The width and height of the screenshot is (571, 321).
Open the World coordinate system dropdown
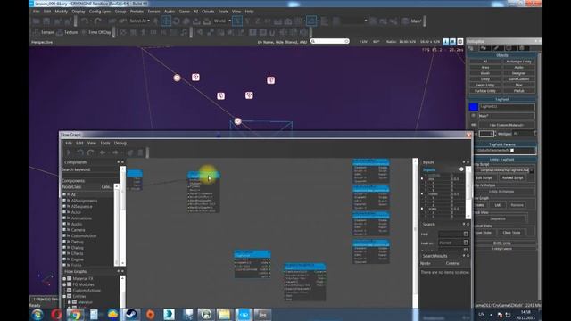click(x=222, y=21)
